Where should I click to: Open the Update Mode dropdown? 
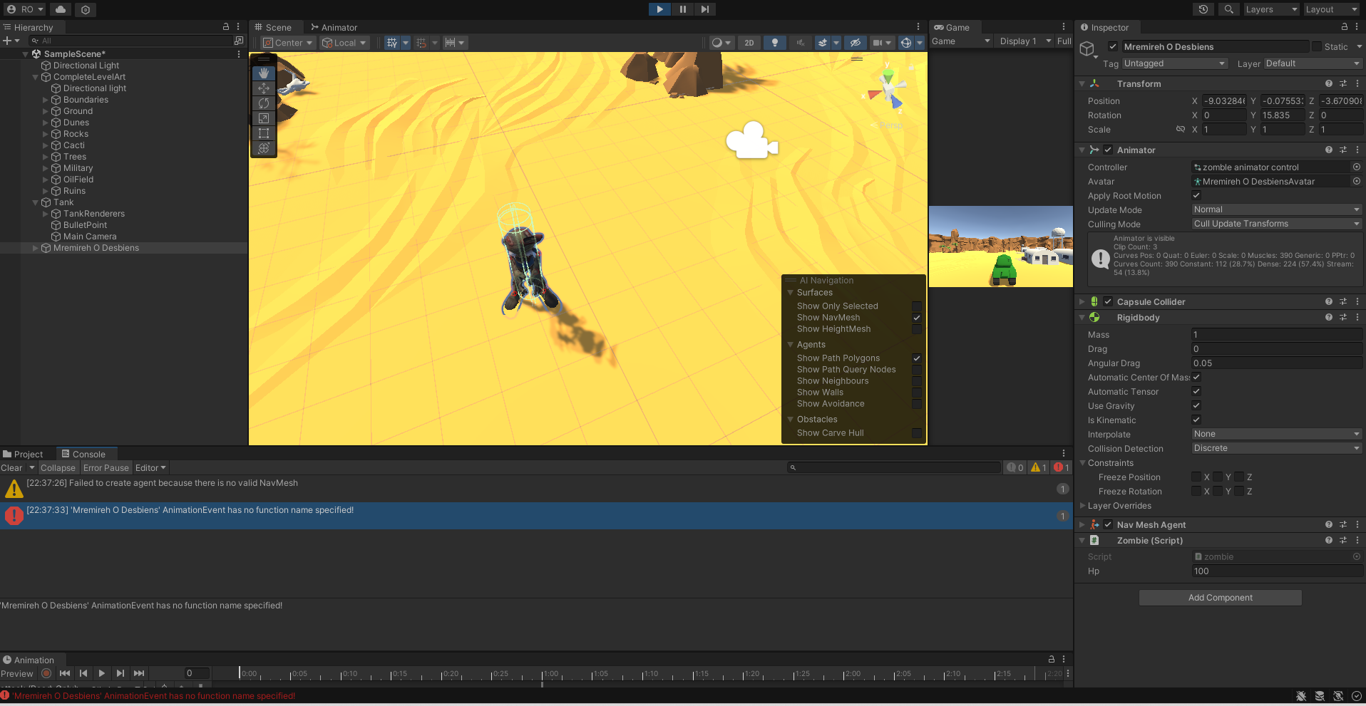click(x=1276, y=209)
